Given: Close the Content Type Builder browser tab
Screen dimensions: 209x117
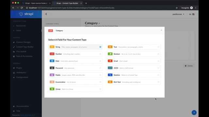Looking at the screenshot, I should [81, 3].
